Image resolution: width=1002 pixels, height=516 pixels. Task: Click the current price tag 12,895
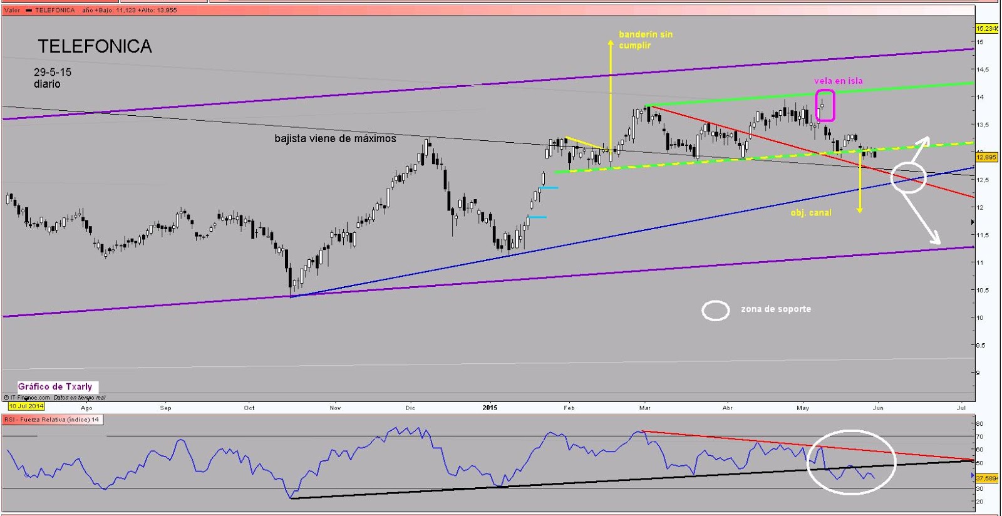(986, 157)
